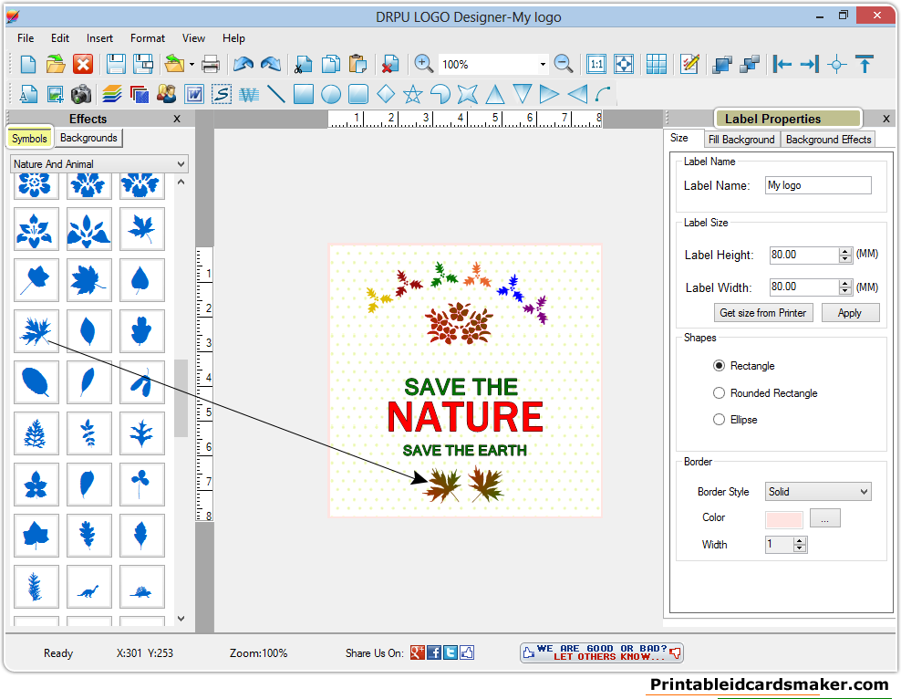Click the Zoom In magnifier icon

point(423,64)
